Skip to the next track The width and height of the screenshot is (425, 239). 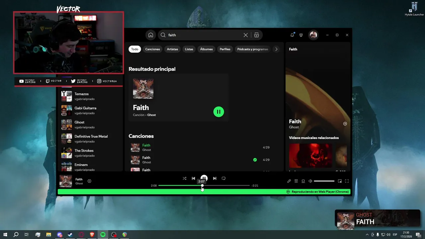[214, 178]
